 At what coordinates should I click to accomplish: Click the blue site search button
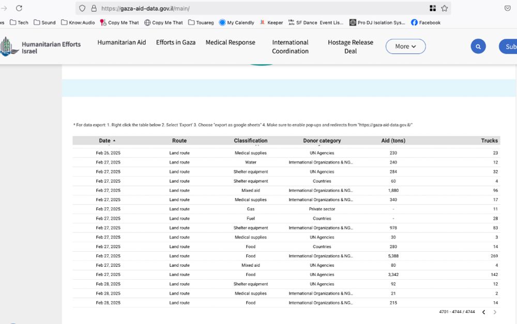click(x=478, y=46)
